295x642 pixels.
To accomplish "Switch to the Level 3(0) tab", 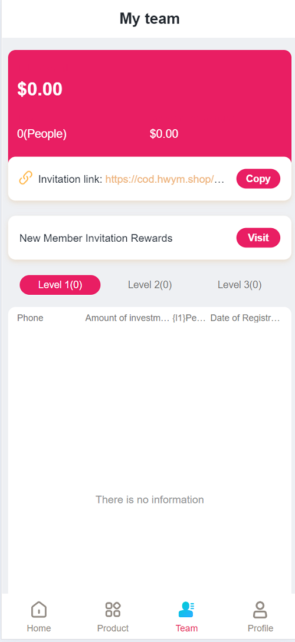I will (x=240, y=285).
